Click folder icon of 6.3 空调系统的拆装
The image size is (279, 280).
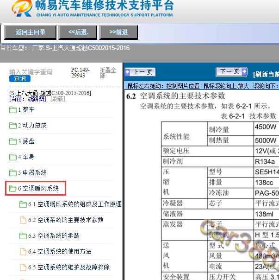click(x=23, y=235)
